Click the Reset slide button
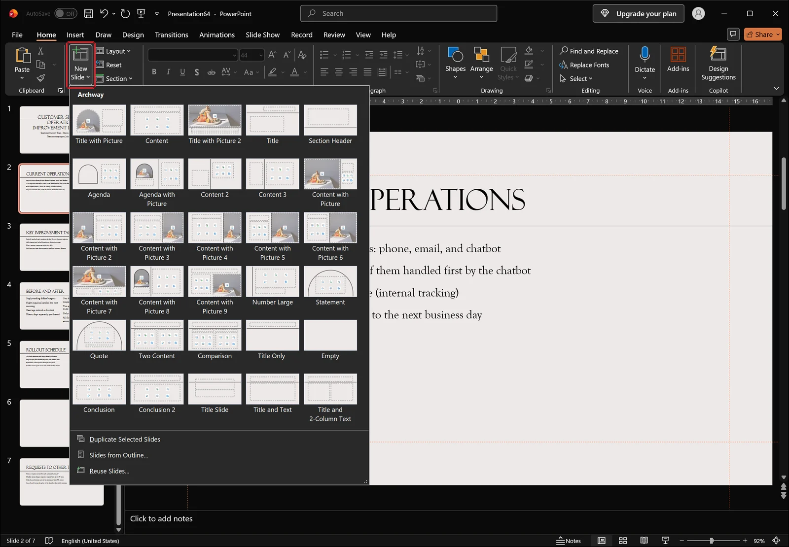The image size is (789, 547). (108, 65)
